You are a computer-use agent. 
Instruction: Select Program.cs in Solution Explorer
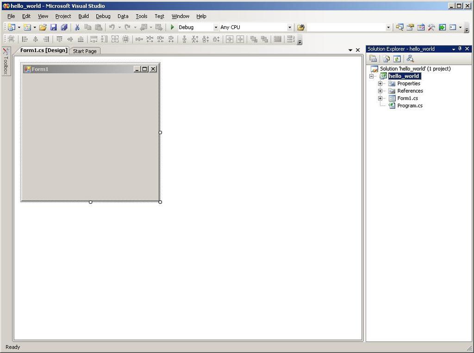[410, 105]
